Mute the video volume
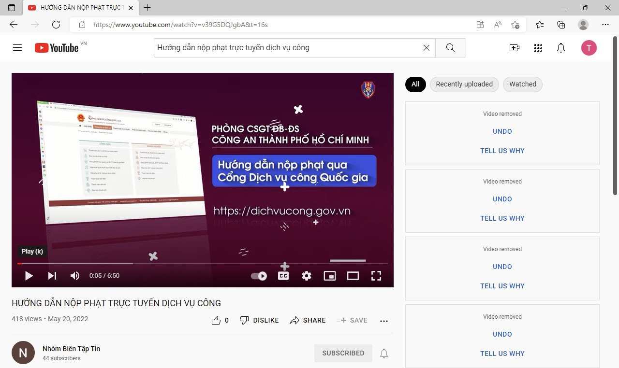This screenshot has width=619, height=368. [75, 276]
